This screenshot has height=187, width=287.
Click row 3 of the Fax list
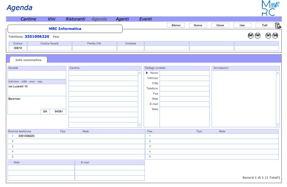(x=212, y=146)
